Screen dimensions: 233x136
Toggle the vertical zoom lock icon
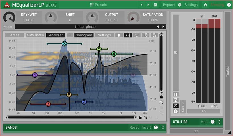[161, 97]
